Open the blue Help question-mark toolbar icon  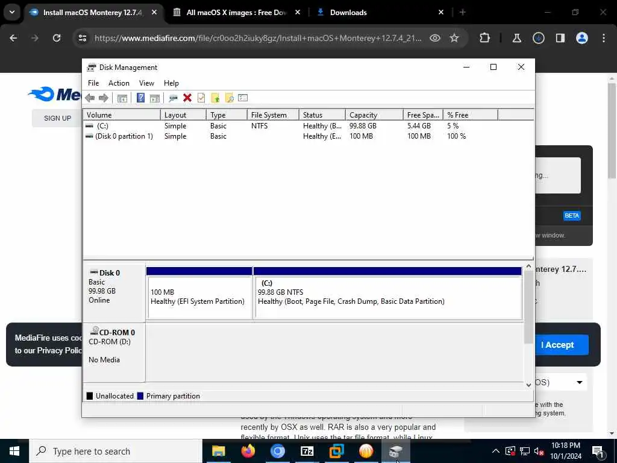(140, 98)
